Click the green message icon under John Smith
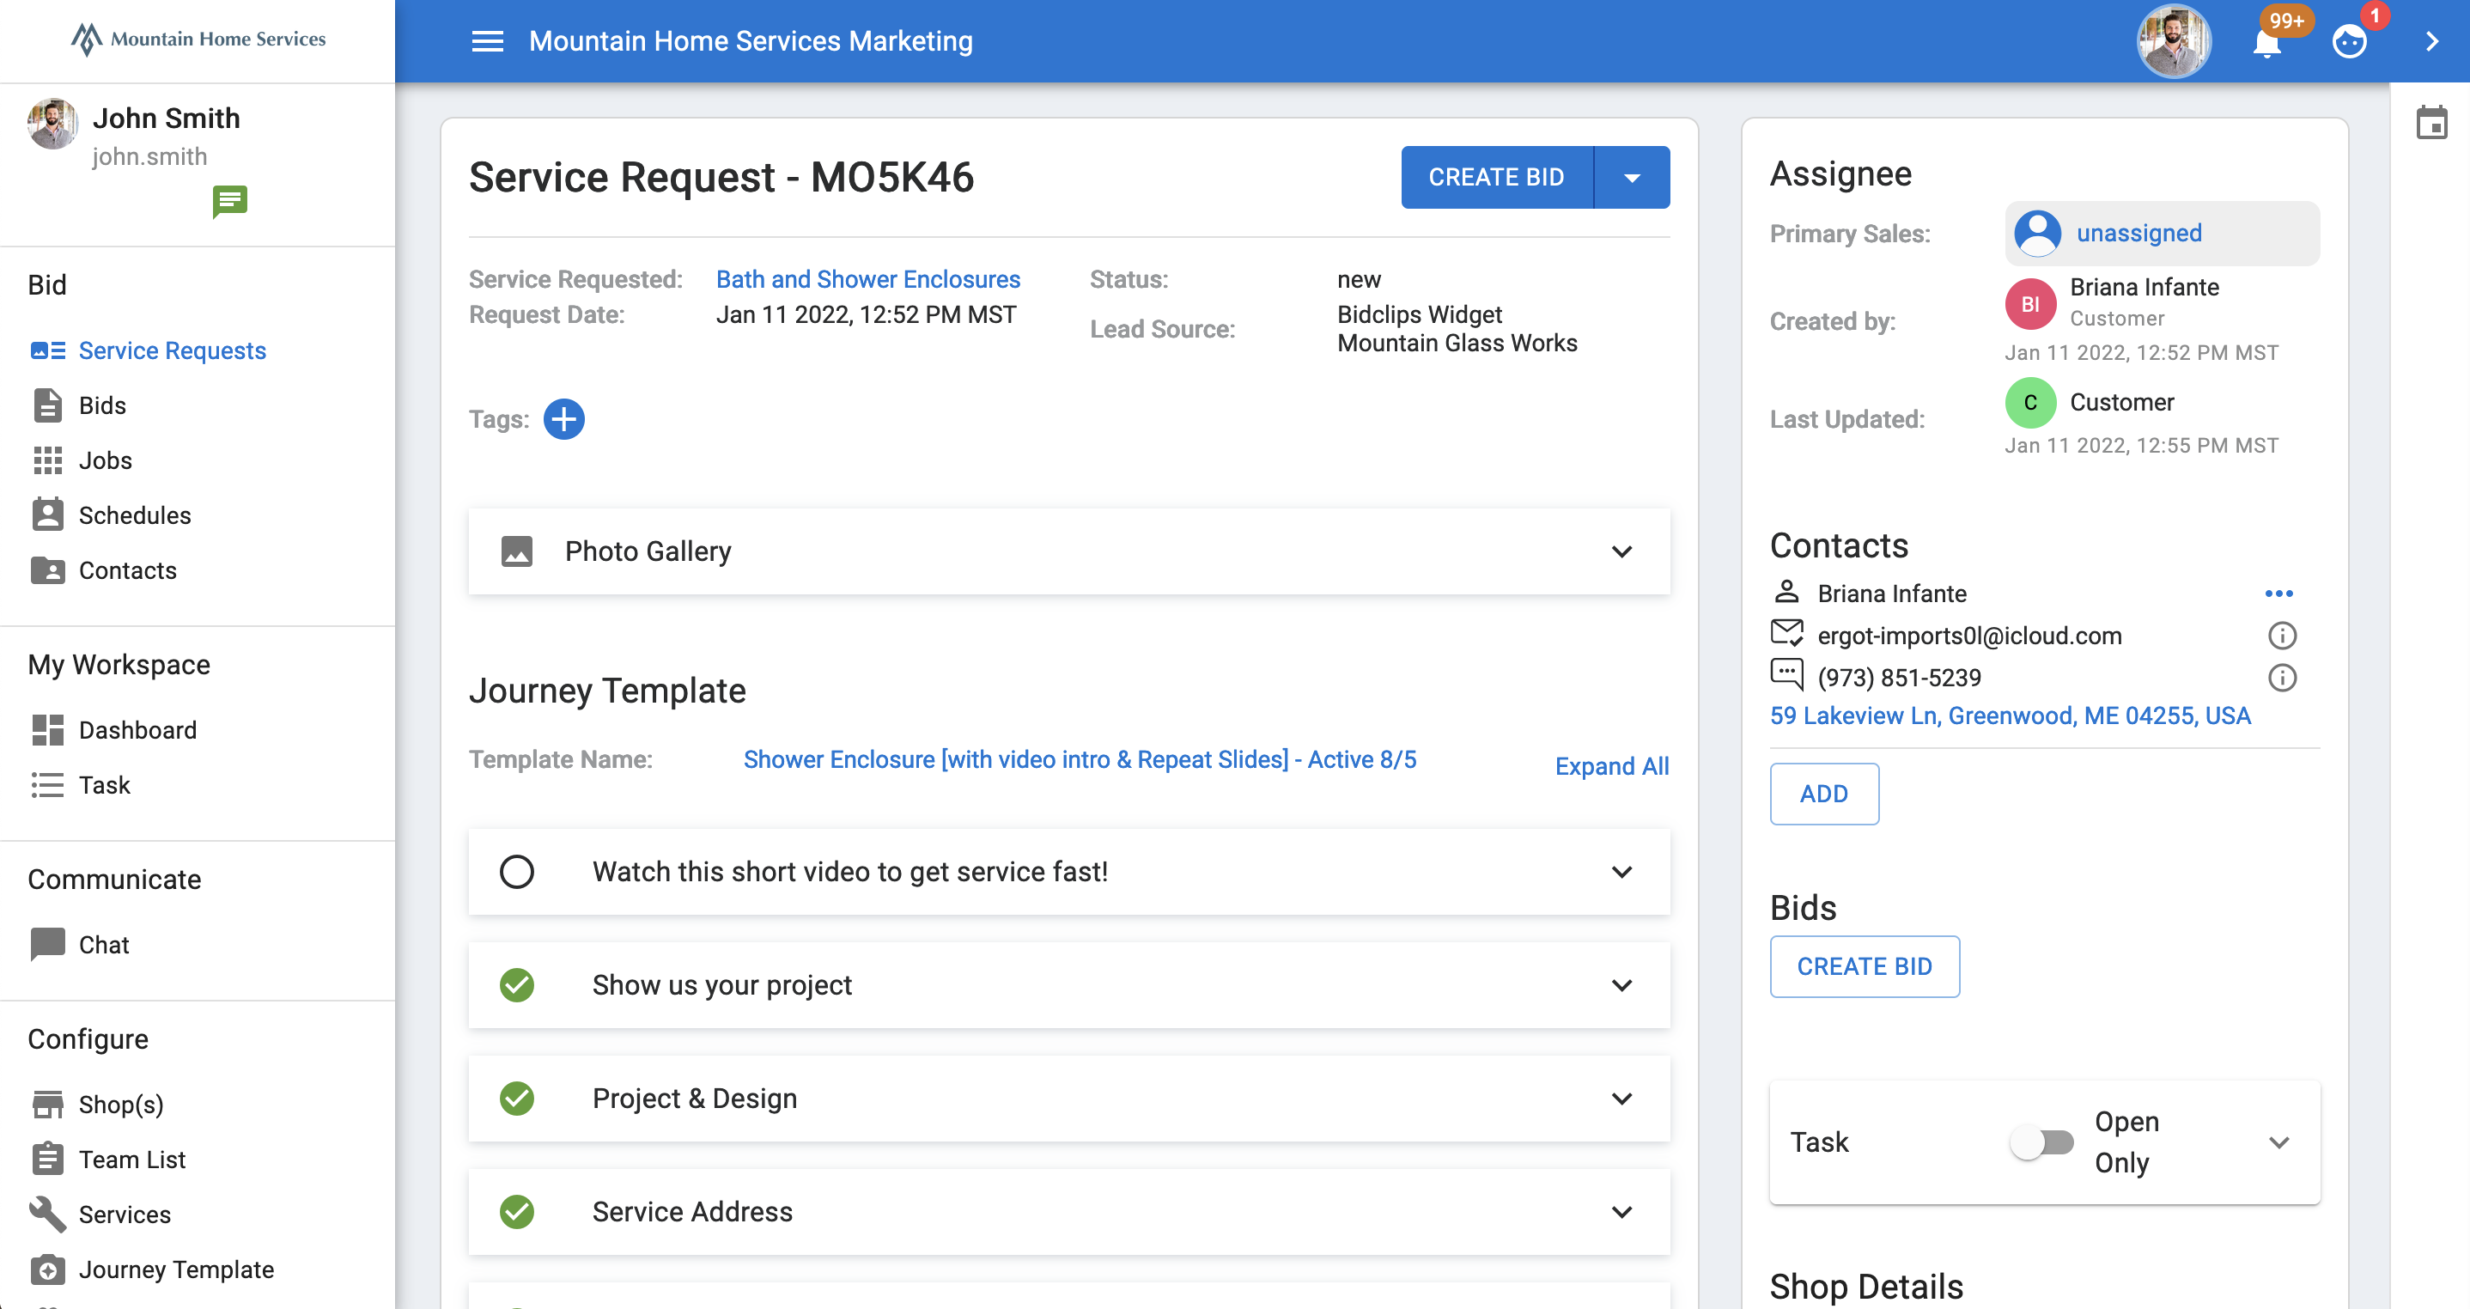 click(229, 200)
